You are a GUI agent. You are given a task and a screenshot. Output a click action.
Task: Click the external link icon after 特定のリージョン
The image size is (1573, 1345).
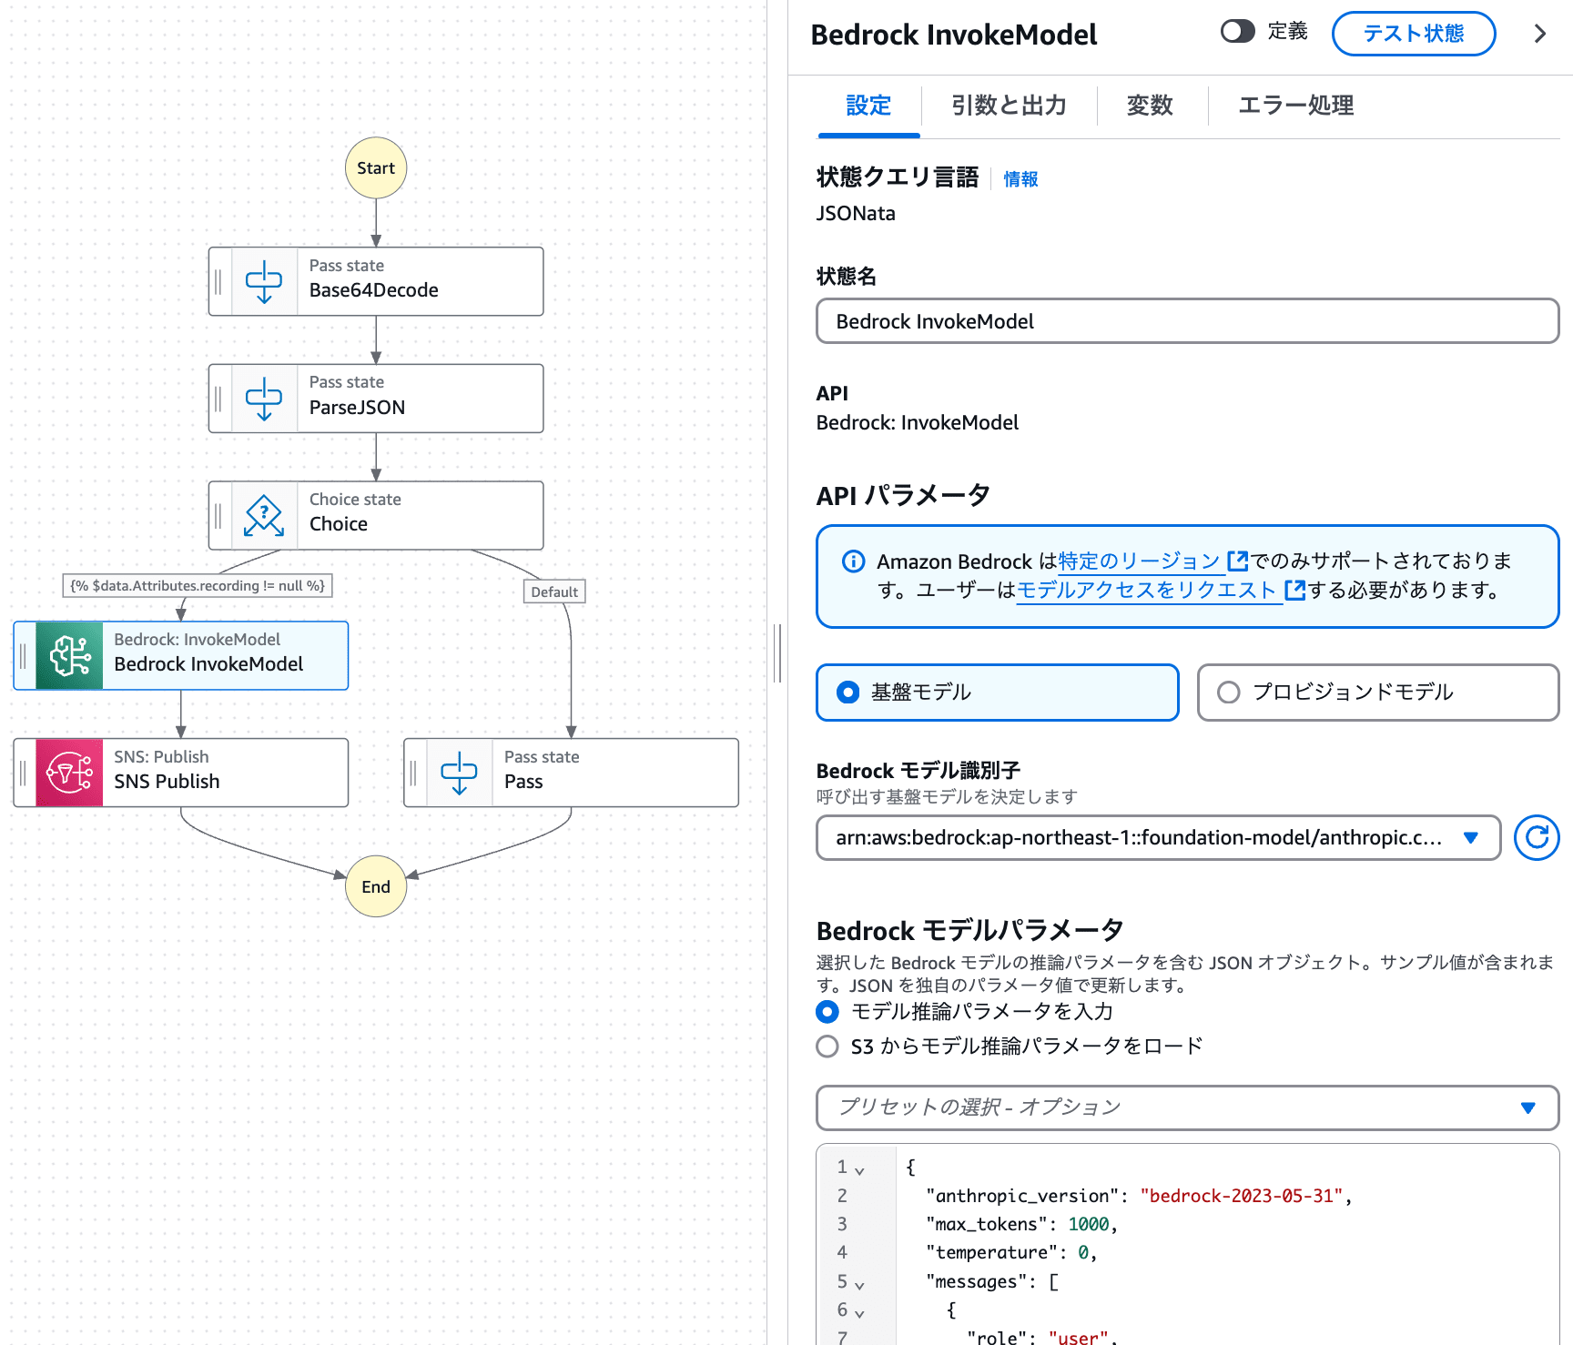click(1237, 561)
